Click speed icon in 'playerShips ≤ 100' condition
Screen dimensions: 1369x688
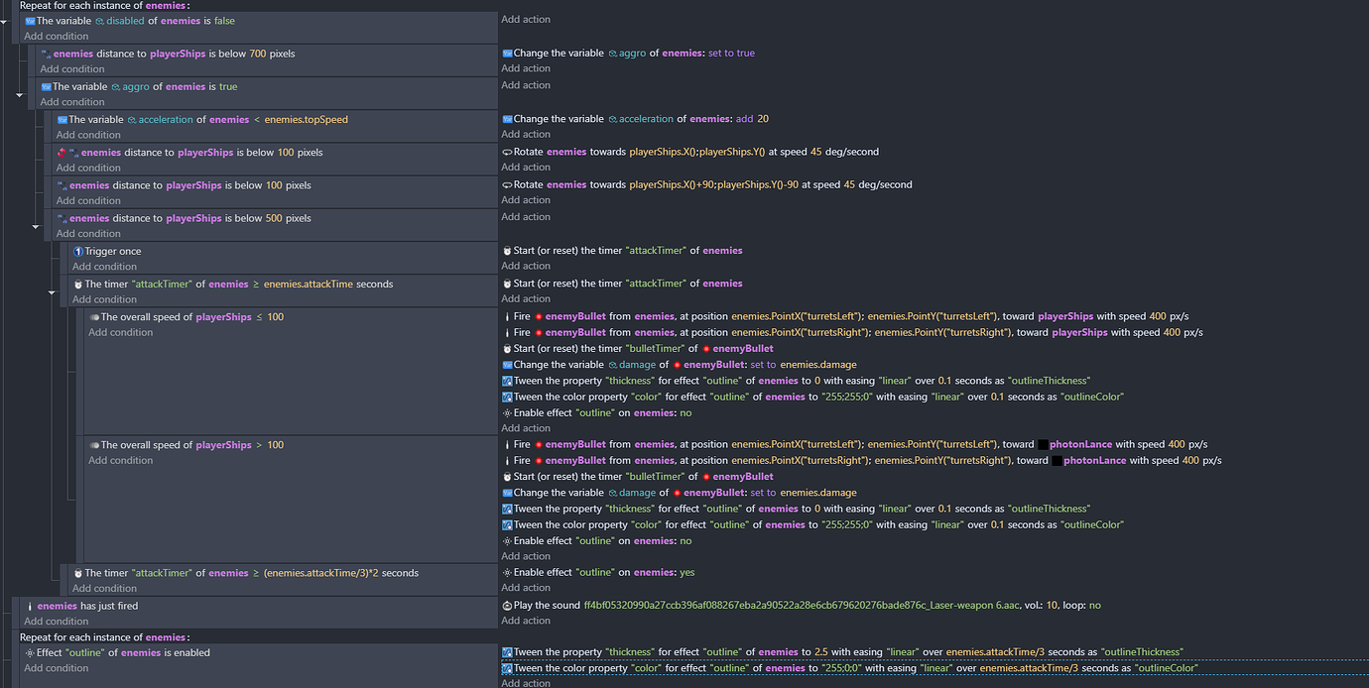pyautogui.click(x=94, y=317)
